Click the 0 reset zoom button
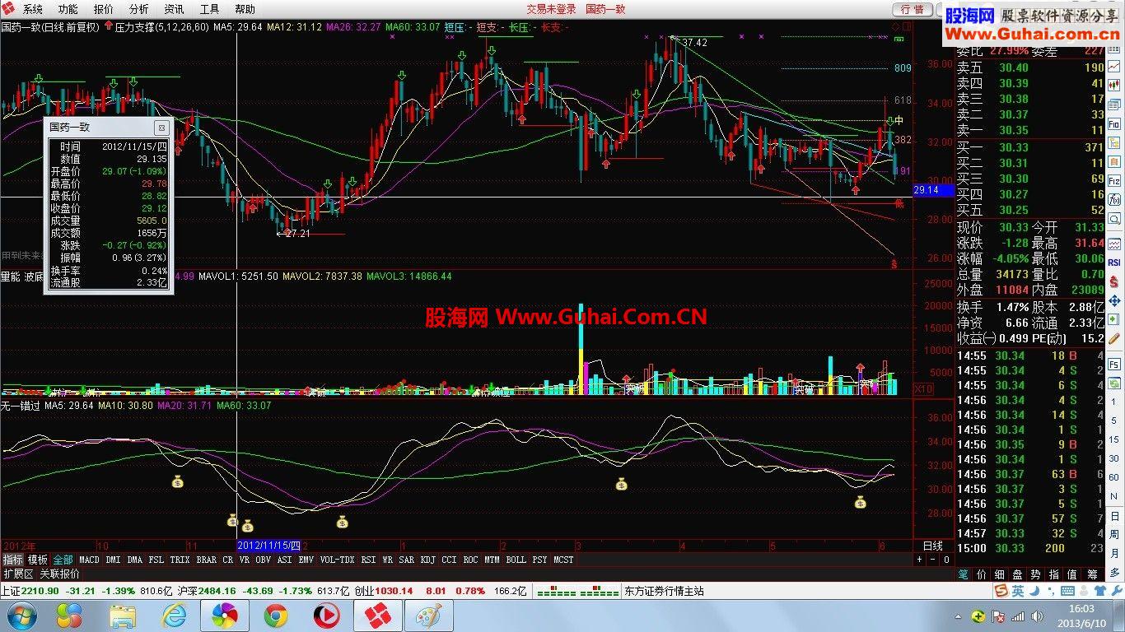This screenshot has width=1125, height=632. coord(946,560)
